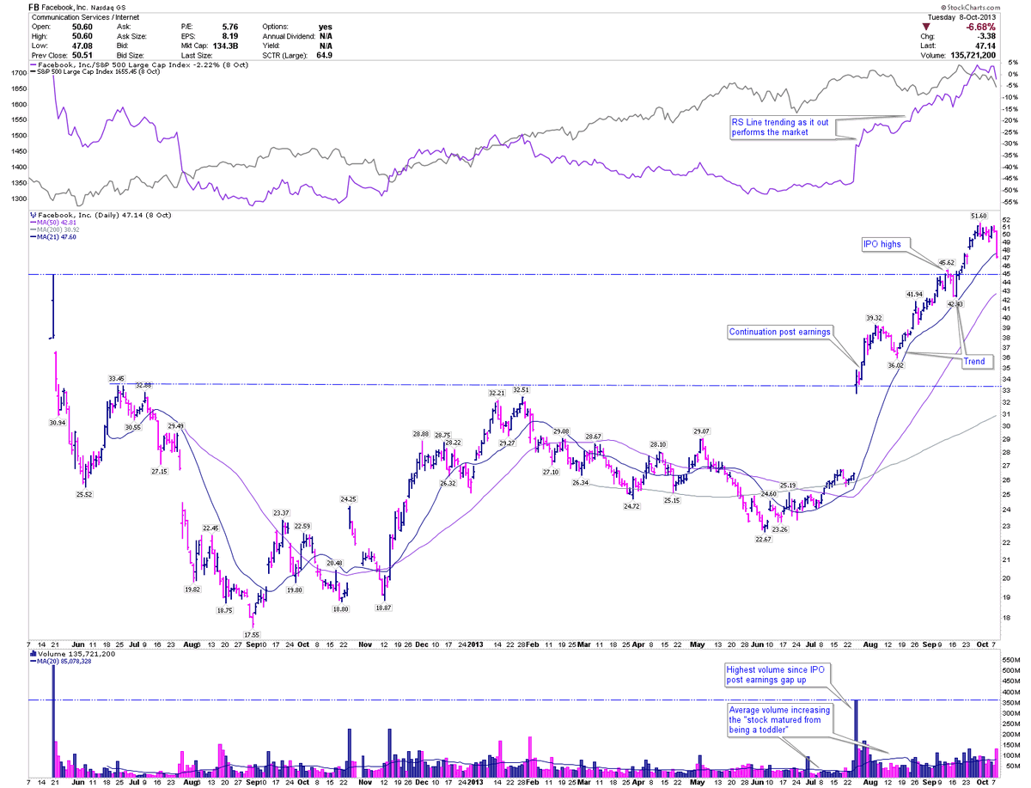Click the gray MA(200) line marker
1031x788 pixels.
32,230
